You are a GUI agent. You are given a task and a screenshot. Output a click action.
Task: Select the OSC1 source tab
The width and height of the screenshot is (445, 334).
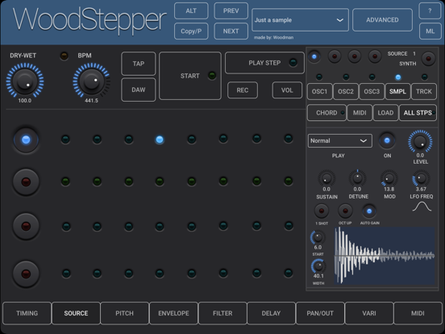(319, 91)
